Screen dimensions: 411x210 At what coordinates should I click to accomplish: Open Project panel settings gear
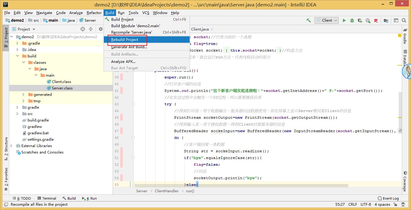(x=100, y=29)
